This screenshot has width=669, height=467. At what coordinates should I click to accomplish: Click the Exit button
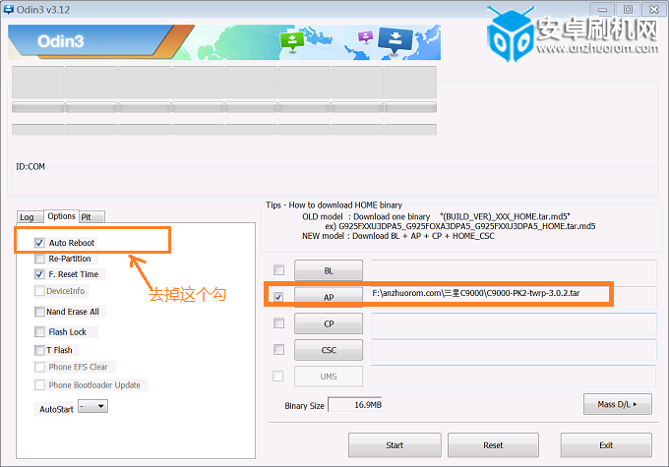606,445
